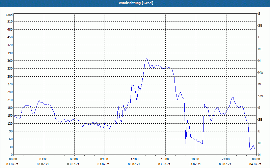Image resolution: width=270 pixels, height=168 pixels.
Task: Click the N compass label at 360 level
Action: [x=259, y=61]
